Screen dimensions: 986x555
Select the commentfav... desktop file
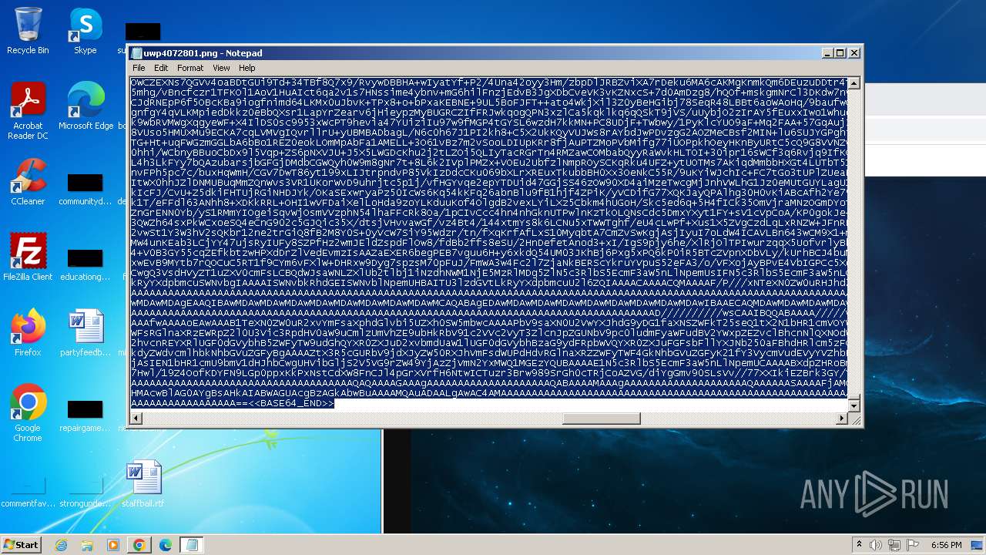coord(28,493)
